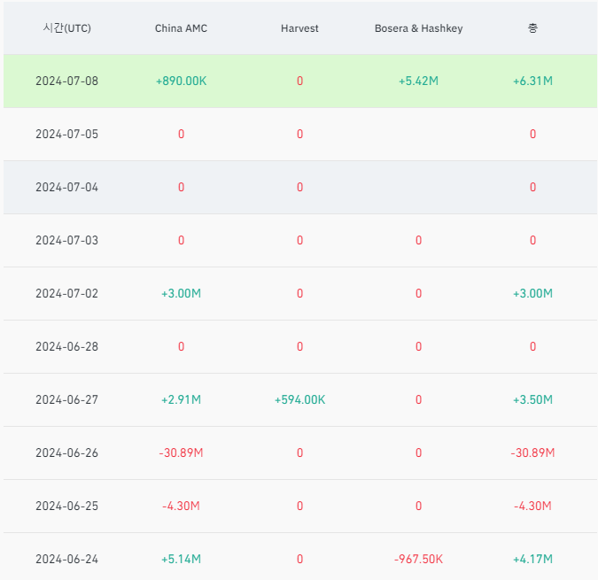Click -30.89M in the total column

point(532,452)
